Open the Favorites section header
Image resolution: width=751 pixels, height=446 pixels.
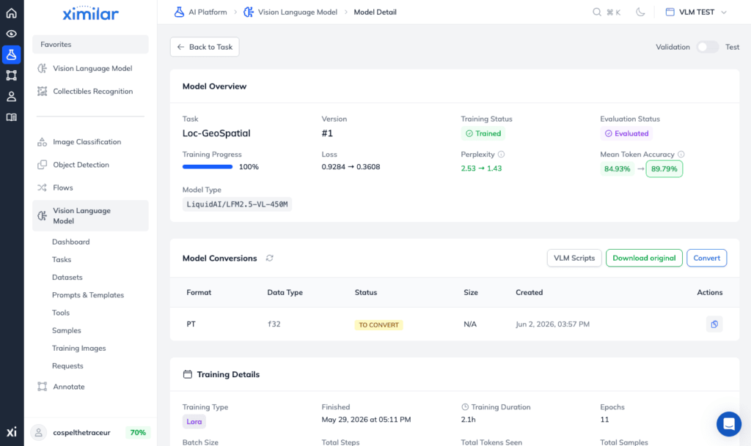pos(90,44)
